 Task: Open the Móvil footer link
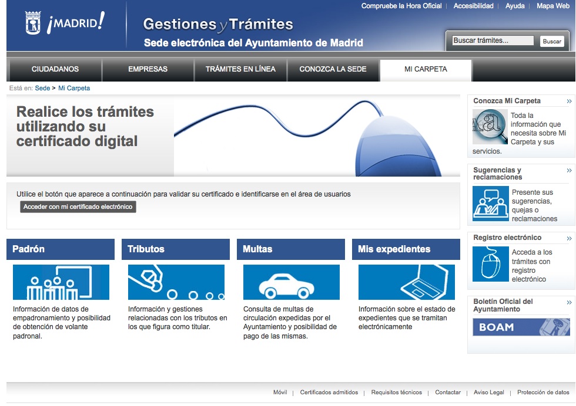[280, 393]
